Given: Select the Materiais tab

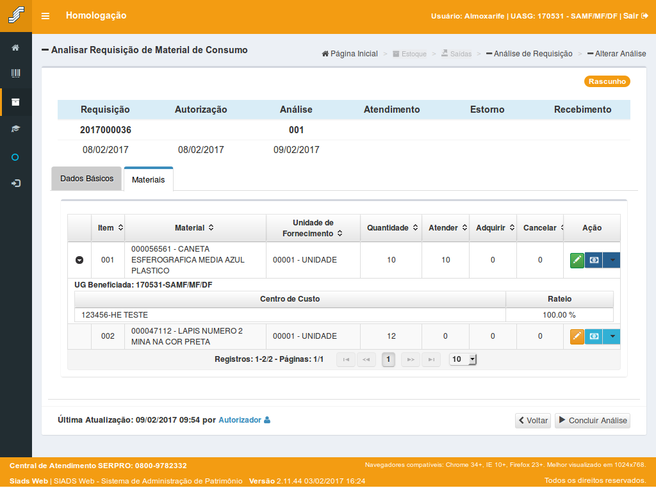Looking at the screenshot, I should coord(149,179).
